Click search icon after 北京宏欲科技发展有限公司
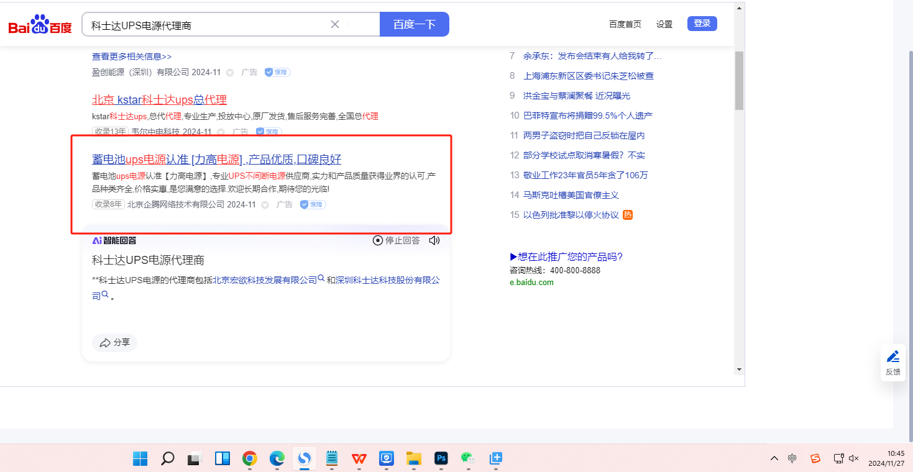The width and height of the screenshot is (913, 472). (321, 279)
